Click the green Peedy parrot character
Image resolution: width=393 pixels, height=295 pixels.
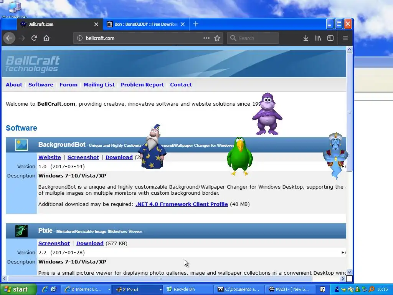[239, 156]
